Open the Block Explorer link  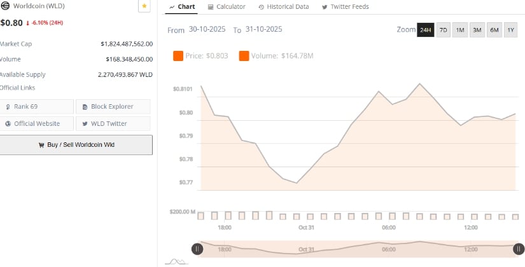(x=113, y=106)
